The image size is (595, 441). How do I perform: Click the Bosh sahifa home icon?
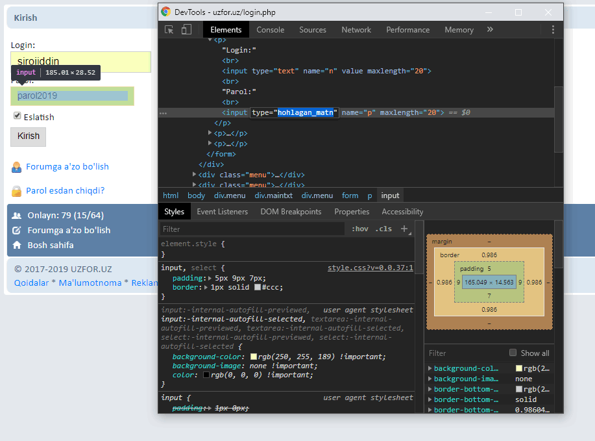pyautogui.click(x=17, y=246)
